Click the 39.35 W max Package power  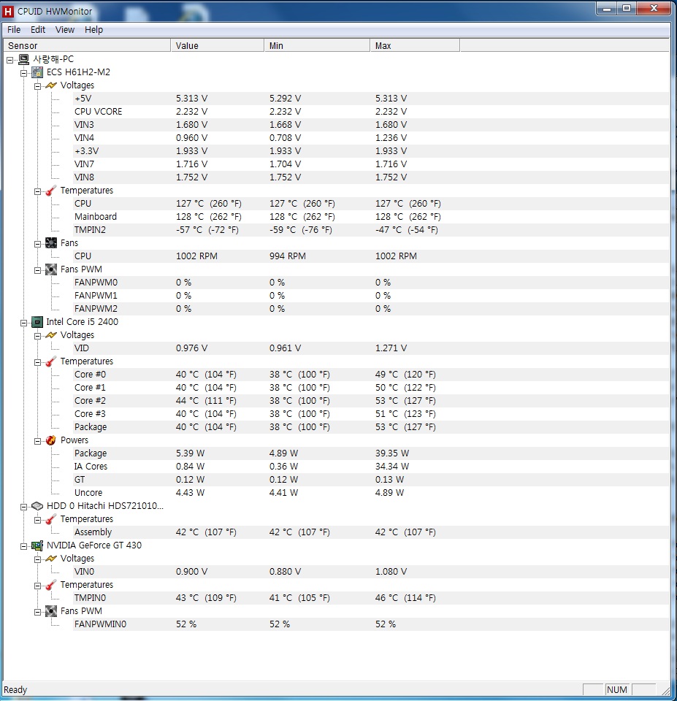[x=392, y=453]
